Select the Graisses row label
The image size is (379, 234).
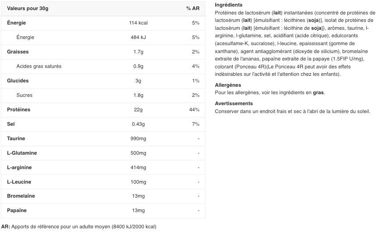coord(18,52)
